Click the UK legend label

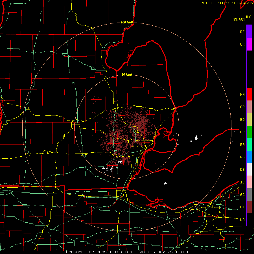[x=242, y=44]
